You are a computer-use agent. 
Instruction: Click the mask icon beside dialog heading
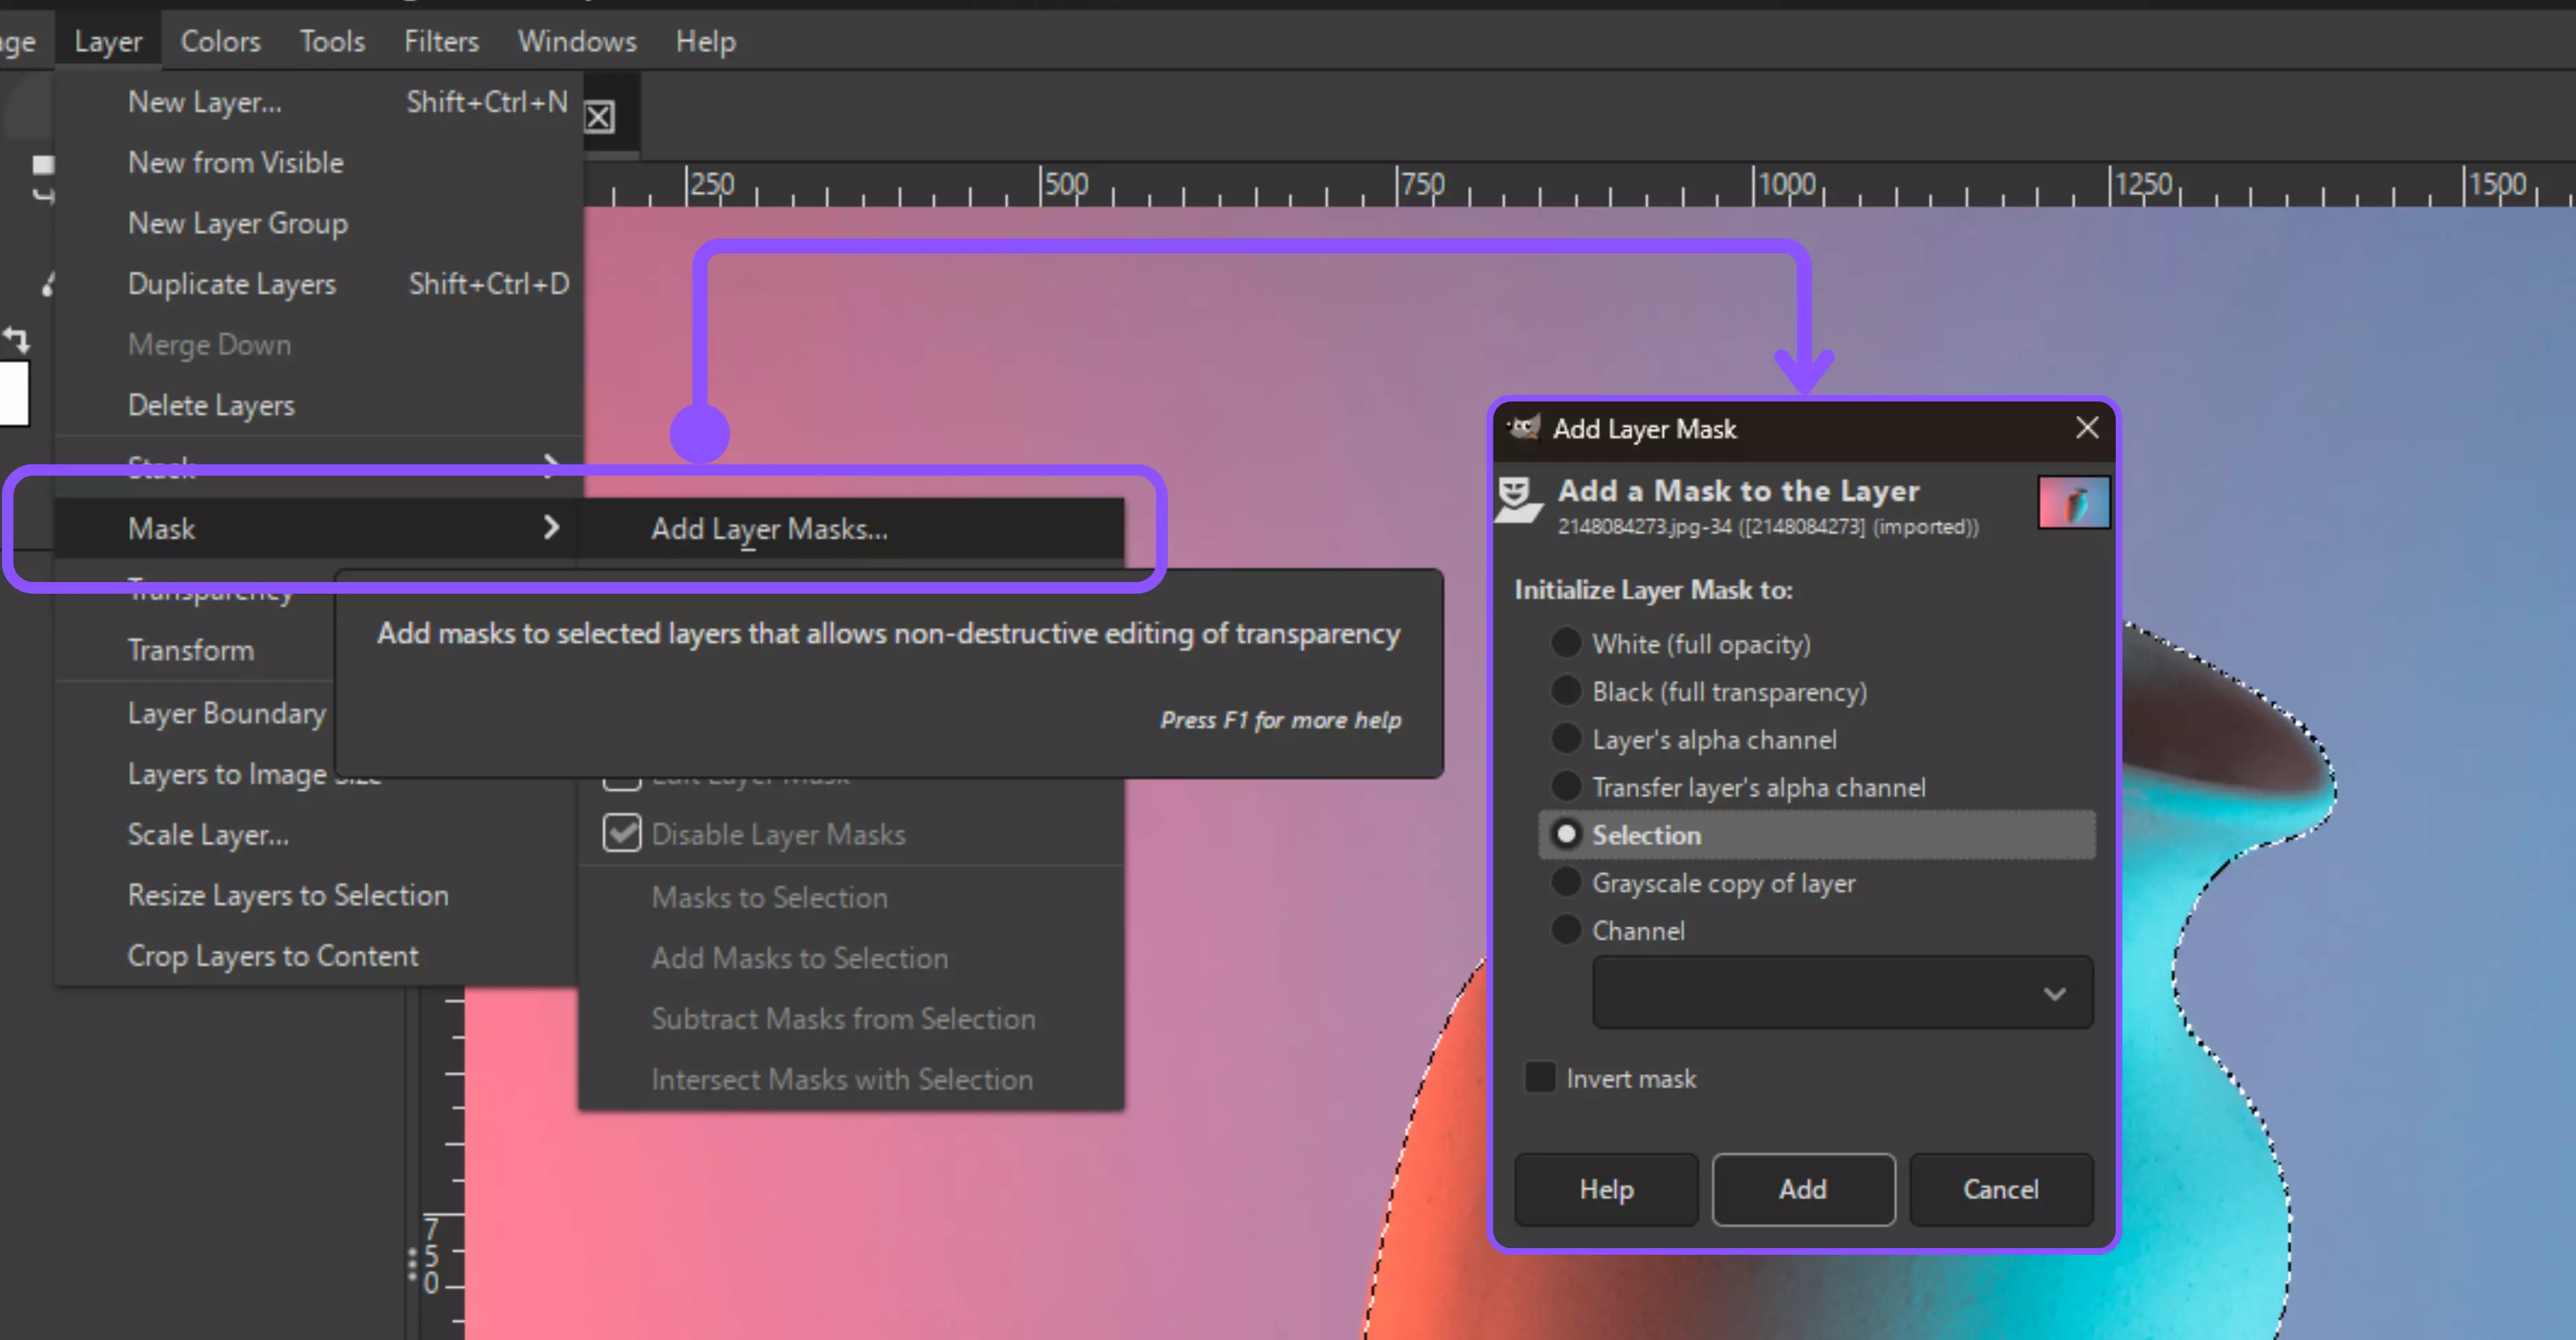[1518, 500]
